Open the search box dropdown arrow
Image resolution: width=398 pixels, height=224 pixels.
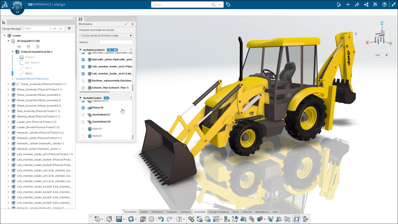point(220,5)
